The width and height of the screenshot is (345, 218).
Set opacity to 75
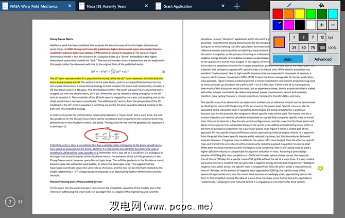point(313,47)
